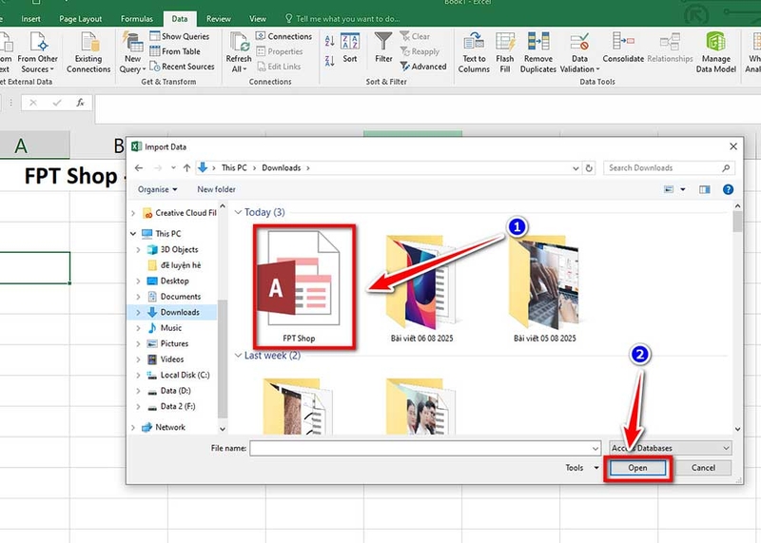The height and width of the screenshot is (543, 761).
Task: Click the Open button
Action: (637, 468)
